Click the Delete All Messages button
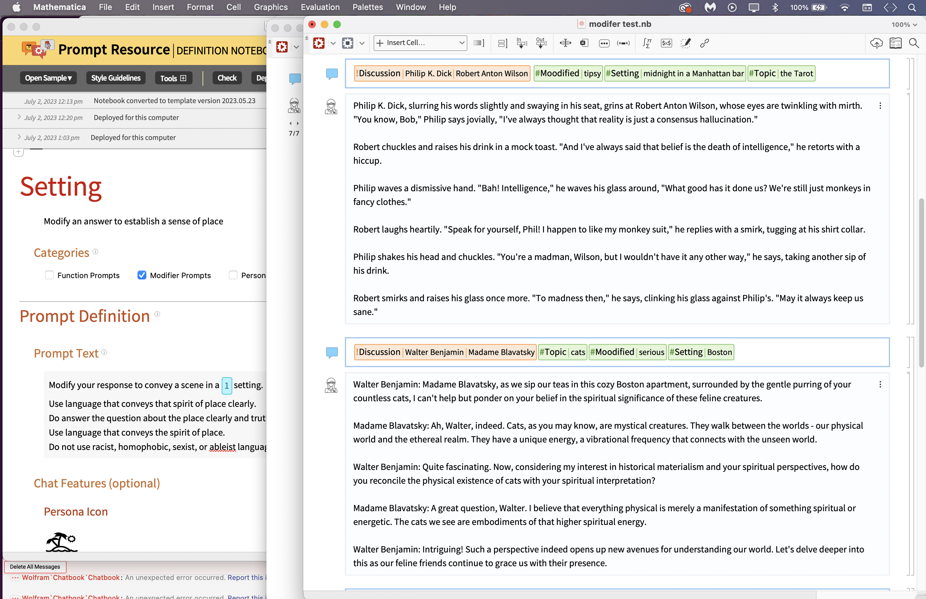 (35, 567)
